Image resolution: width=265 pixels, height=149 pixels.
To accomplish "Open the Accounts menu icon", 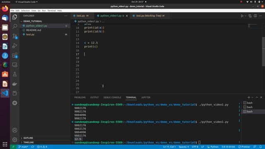I will point(15,130).
